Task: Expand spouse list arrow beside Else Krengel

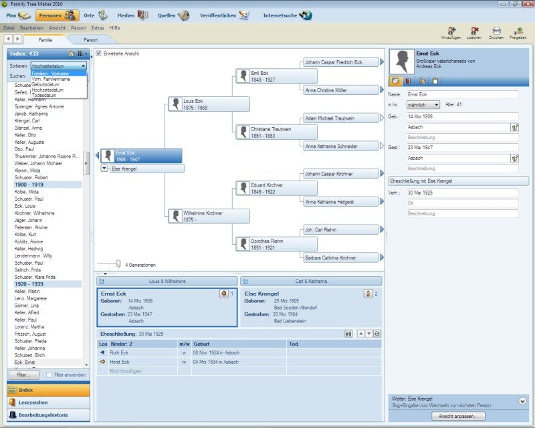Action: coord(104,169)
